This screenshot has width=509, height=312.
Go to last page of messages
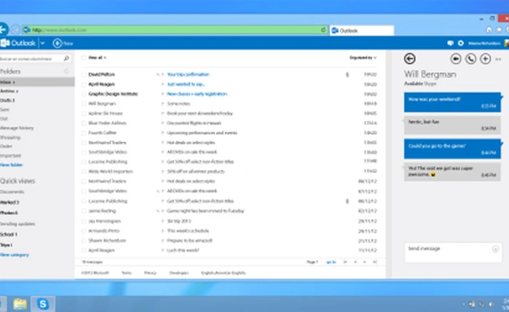[374, 262]
